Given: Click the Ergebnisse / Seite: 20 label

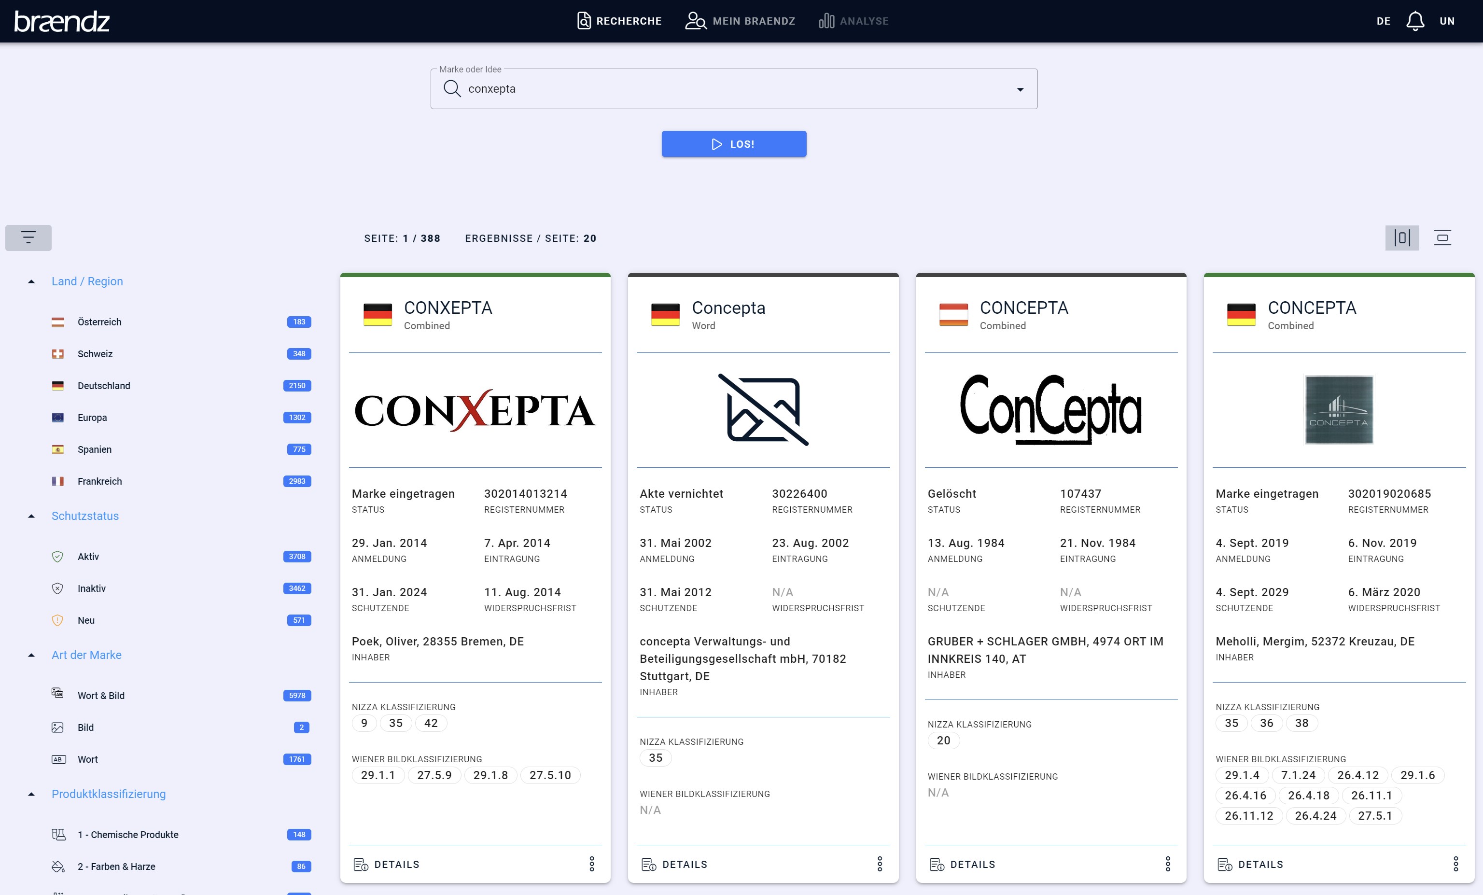Looking at the screenshot, I should click(530, 238).
